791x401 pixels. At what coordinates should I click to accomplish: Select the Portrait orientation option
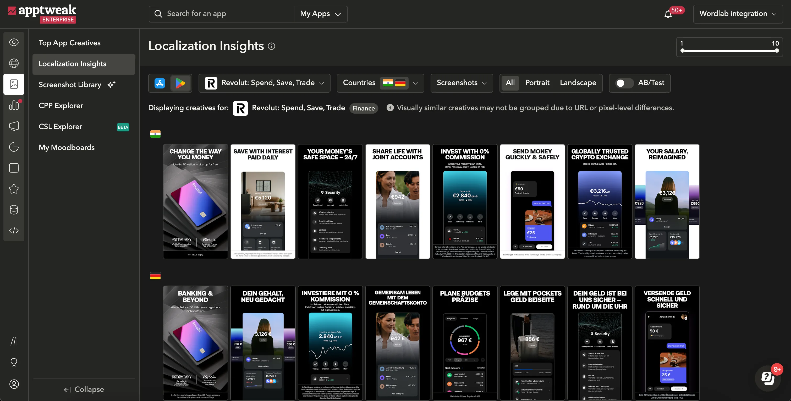(537, 83)
